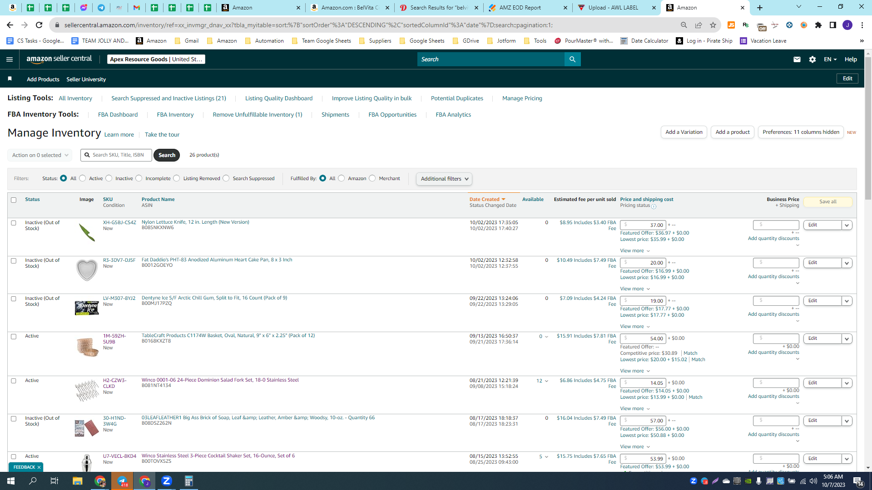This screenshot has height=490, width=872.
Task: Select checkbox for Nylon Lettuce Knife row
Action: [x=14, y=223]
